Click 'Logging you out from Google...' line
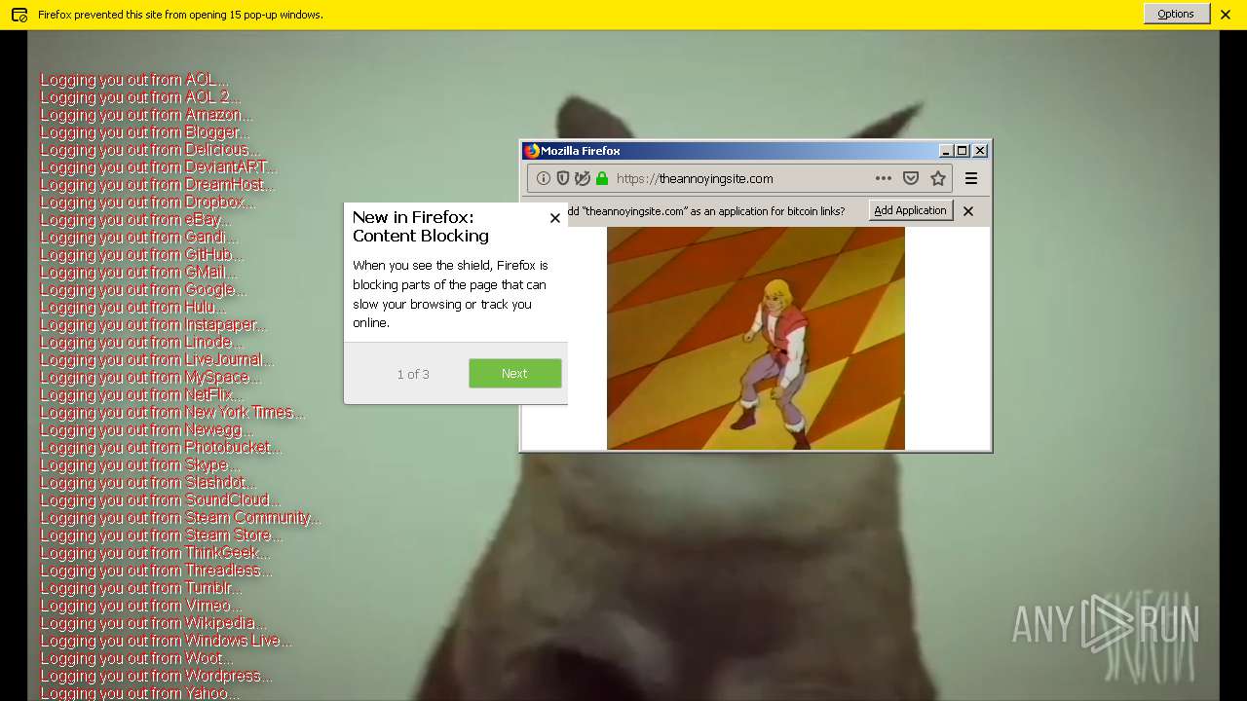This screenshot has height=701, width=1247. pyautogui.click(x=143, y=290)
